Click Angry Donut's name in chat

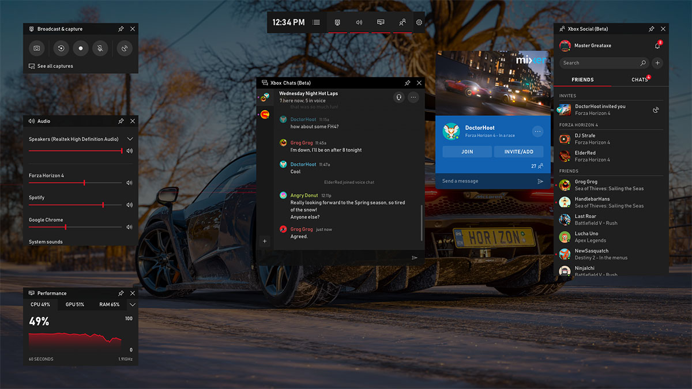304,195
